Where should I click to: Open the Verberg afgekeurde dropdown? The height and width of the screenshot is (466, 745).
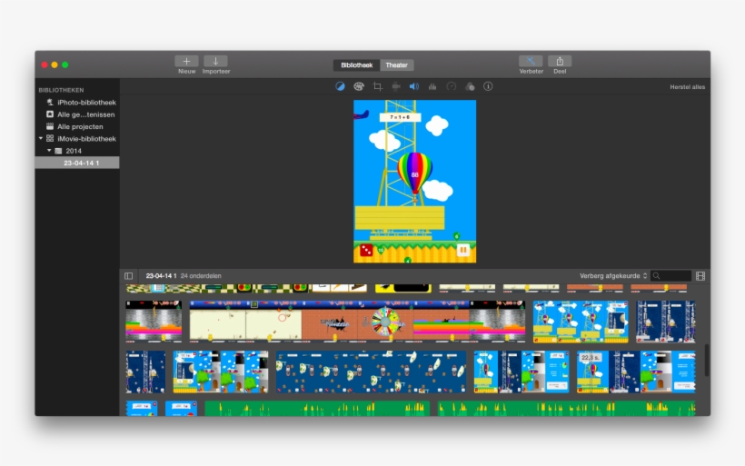tap(613, 276)
